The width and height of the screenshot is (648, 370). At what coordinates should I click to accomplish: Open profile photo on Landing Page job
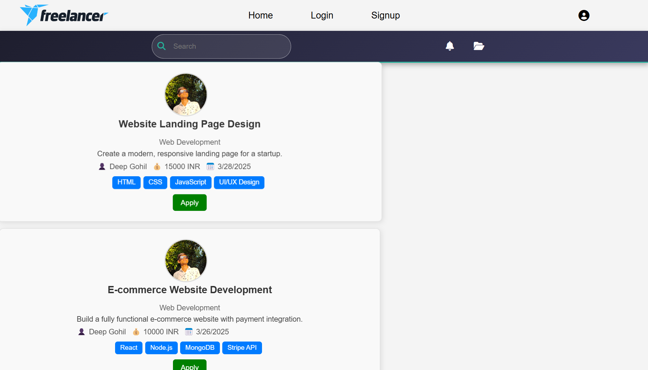[x=186, y=95]
